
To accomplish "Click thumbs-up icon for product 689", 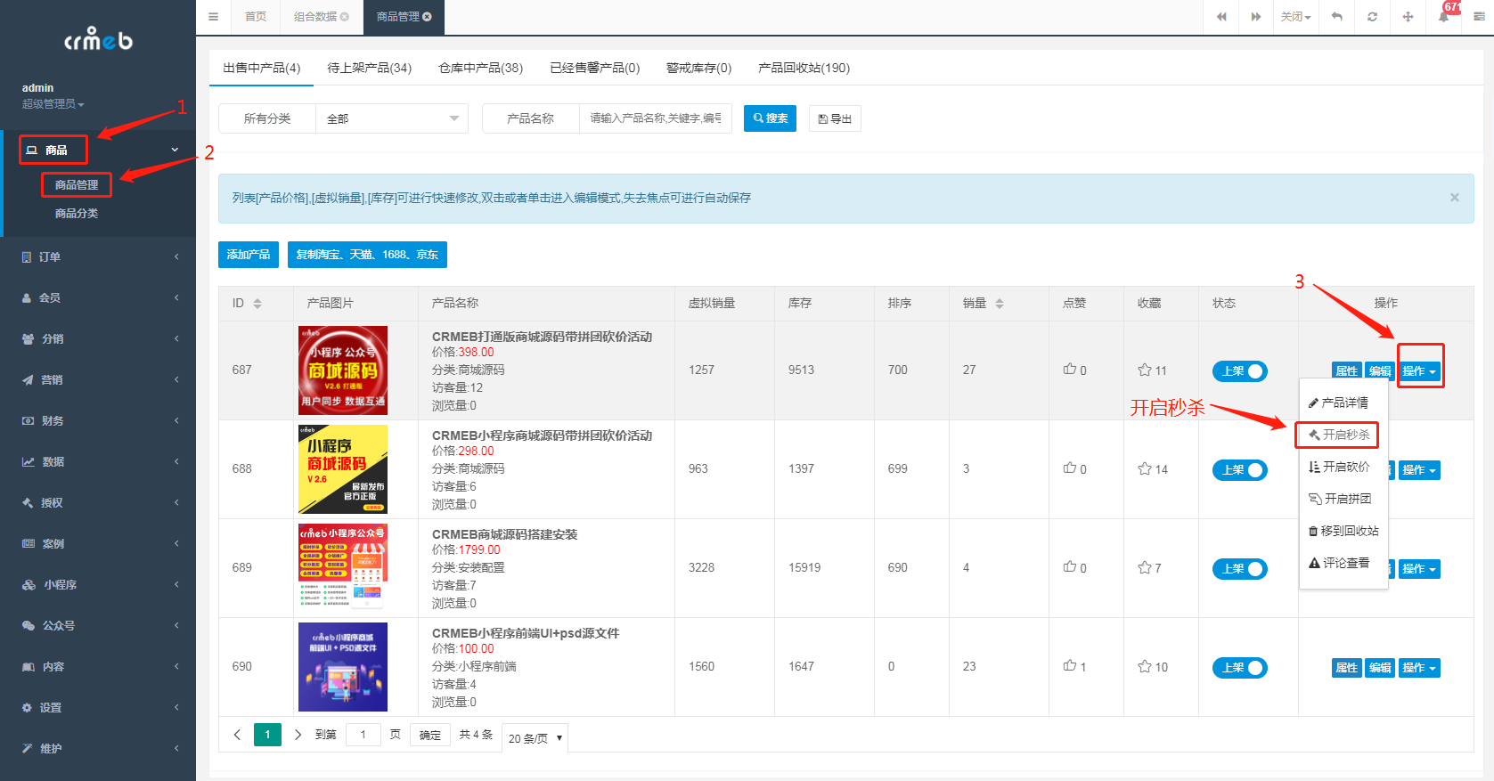I will click(x=1069, y=567).
